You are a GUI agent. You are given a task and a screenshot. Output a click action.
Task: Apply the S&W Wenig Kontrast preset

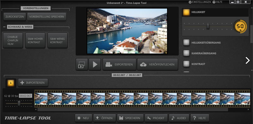coord(58,40)
